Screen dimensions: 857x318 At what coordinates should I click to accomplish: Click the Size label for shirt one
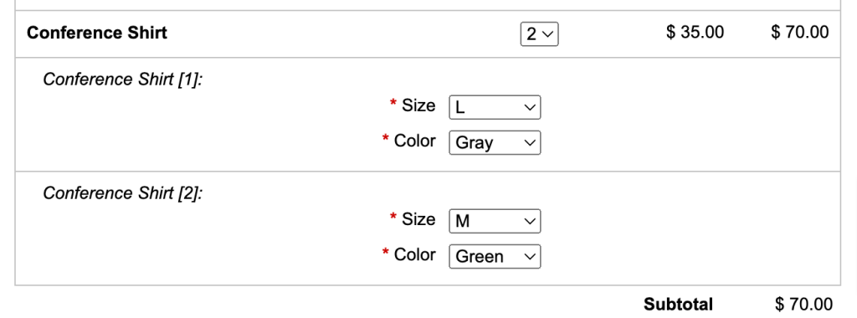(x=418, y=105)
